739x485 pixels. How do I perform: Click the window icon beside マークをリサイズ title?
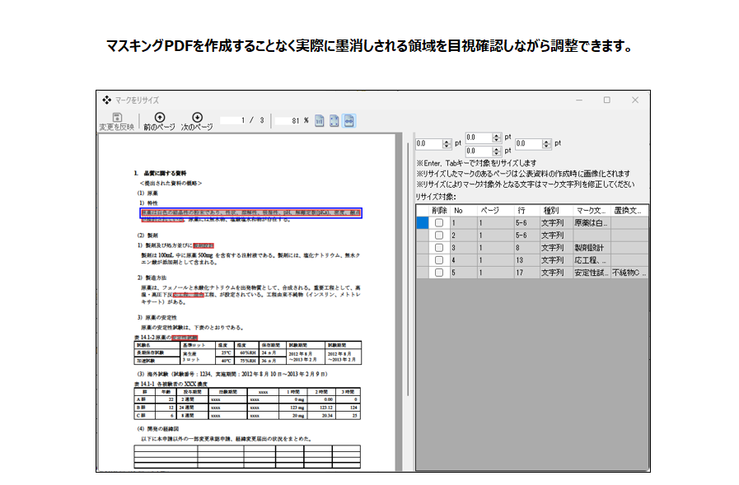click(107, 100)
